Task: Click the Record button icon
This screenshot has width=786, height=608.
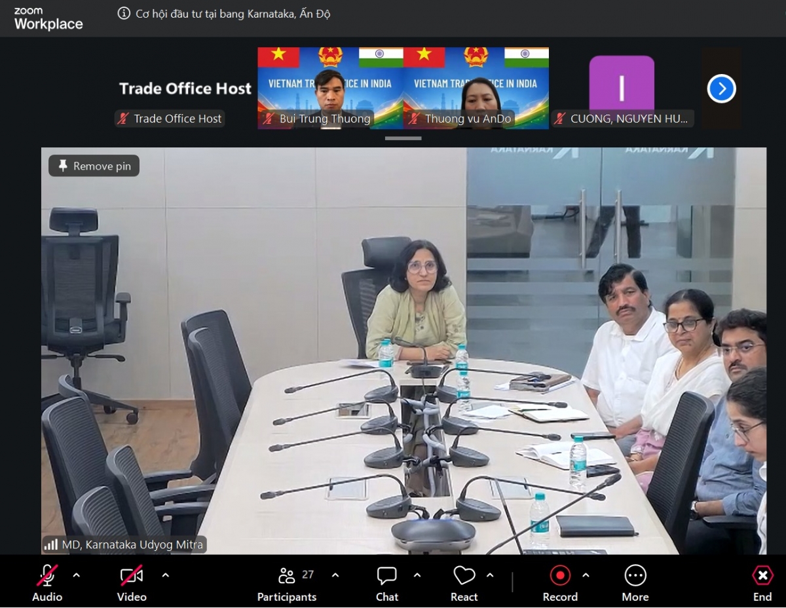Action: click(559, 576)
